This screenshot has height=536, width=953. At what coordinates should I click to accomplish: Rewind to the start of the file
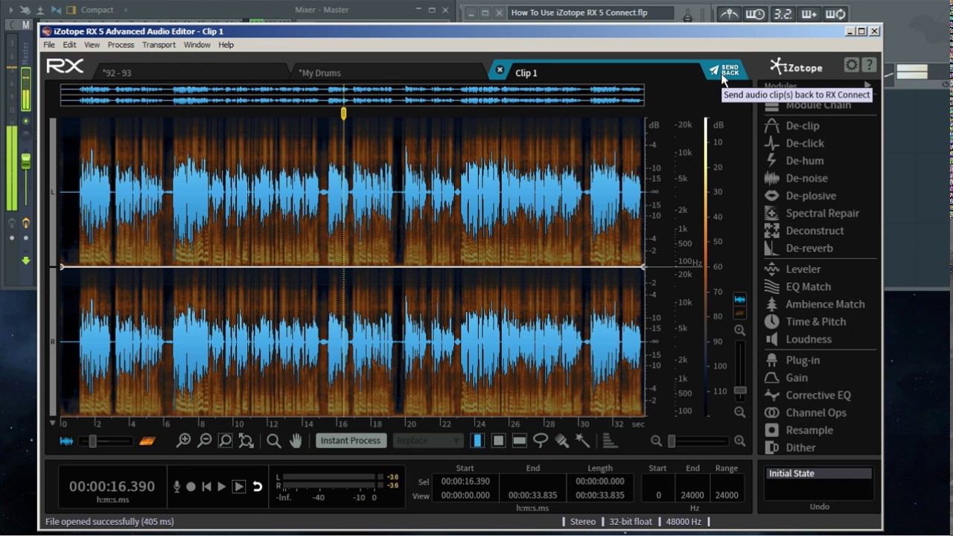[206, 486]
